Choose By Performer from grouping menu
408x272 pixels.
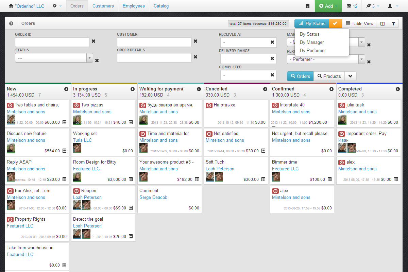[x=313, y=50]
